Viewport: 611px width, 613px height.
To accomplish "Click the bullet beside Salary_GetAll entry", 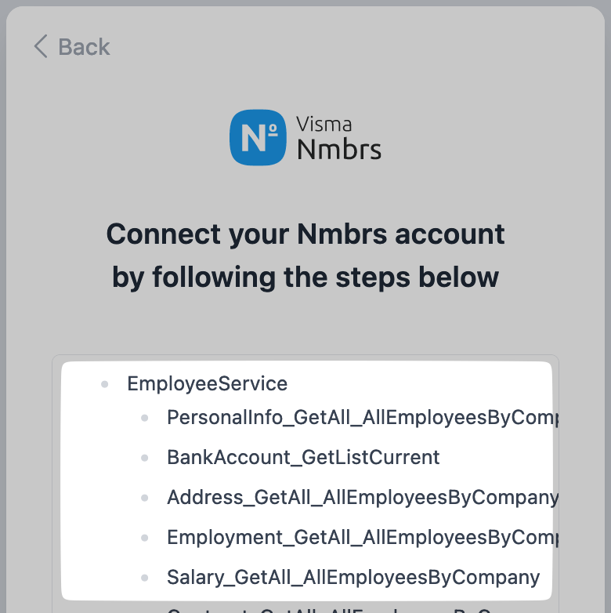I will pyautogui.click(x=144, y=579).
